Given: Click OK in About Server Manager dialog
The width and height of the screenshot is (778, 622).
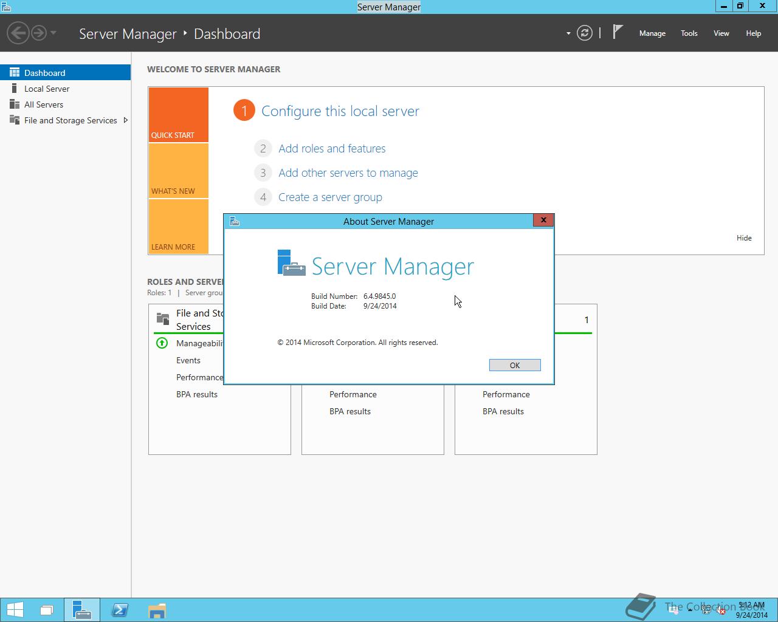Looking at the screenshot, I should (x=515, y=365).
